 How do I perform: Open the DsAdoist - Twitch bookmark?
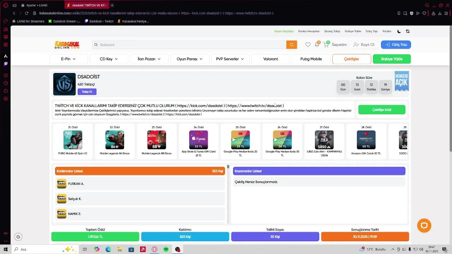[99, 21]
